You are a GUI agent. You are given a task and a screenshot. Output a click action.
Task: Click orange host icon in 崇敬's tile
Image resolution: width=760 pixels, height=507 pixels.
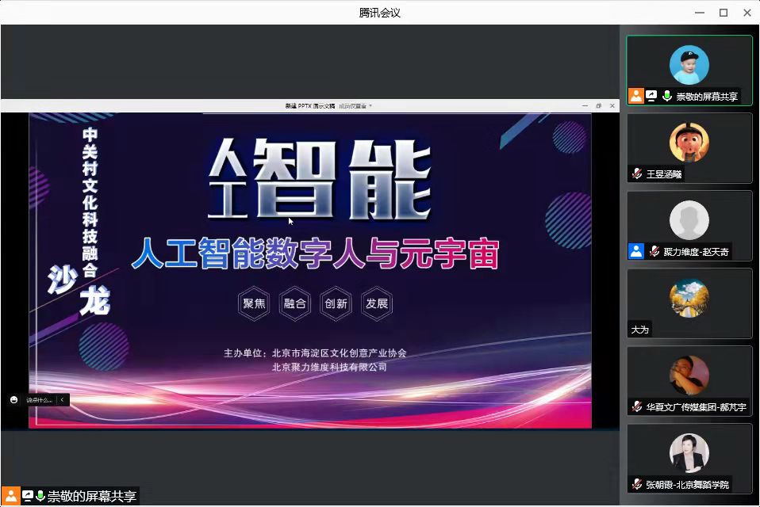[x=636, y=96]
